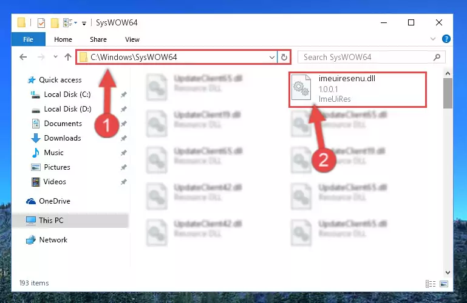Open Help with the blue question icon
Viewport: 467px width, 303px height.
click(446, 39)
